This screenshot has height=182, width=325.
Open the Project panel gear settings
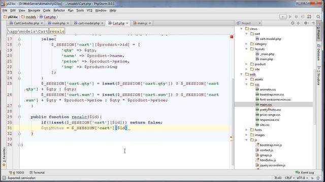click(306, 23)
